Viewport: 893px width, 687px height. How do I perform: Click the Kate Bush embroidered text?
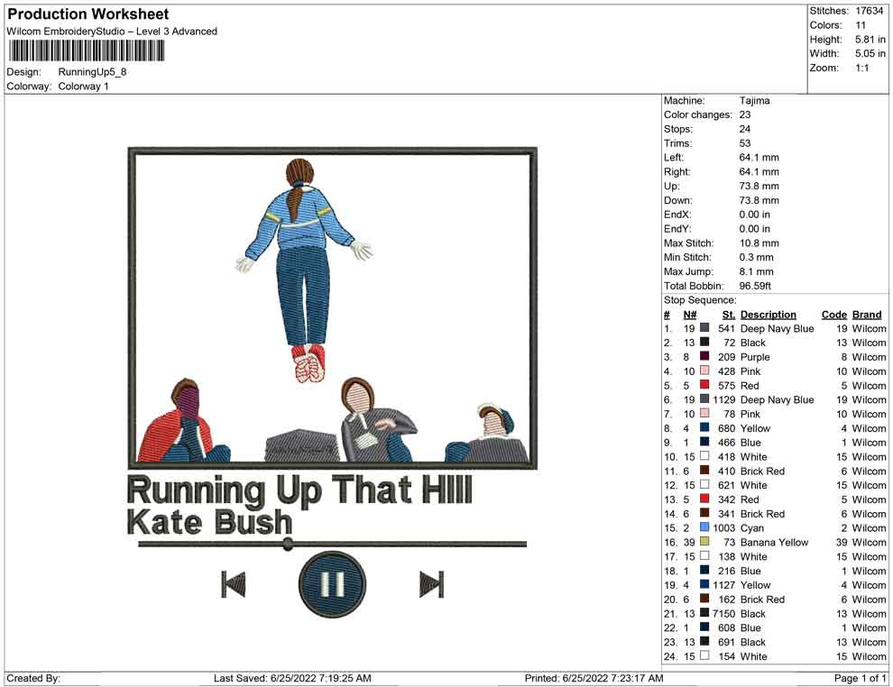point(209,522)
